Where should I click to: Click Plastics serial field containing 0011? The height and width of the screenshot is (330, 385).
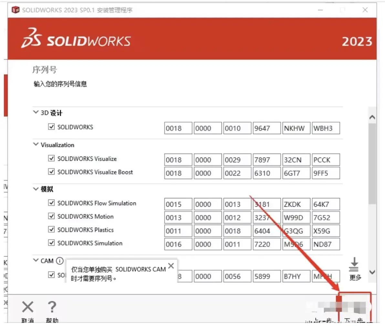(x=178, y=231)
